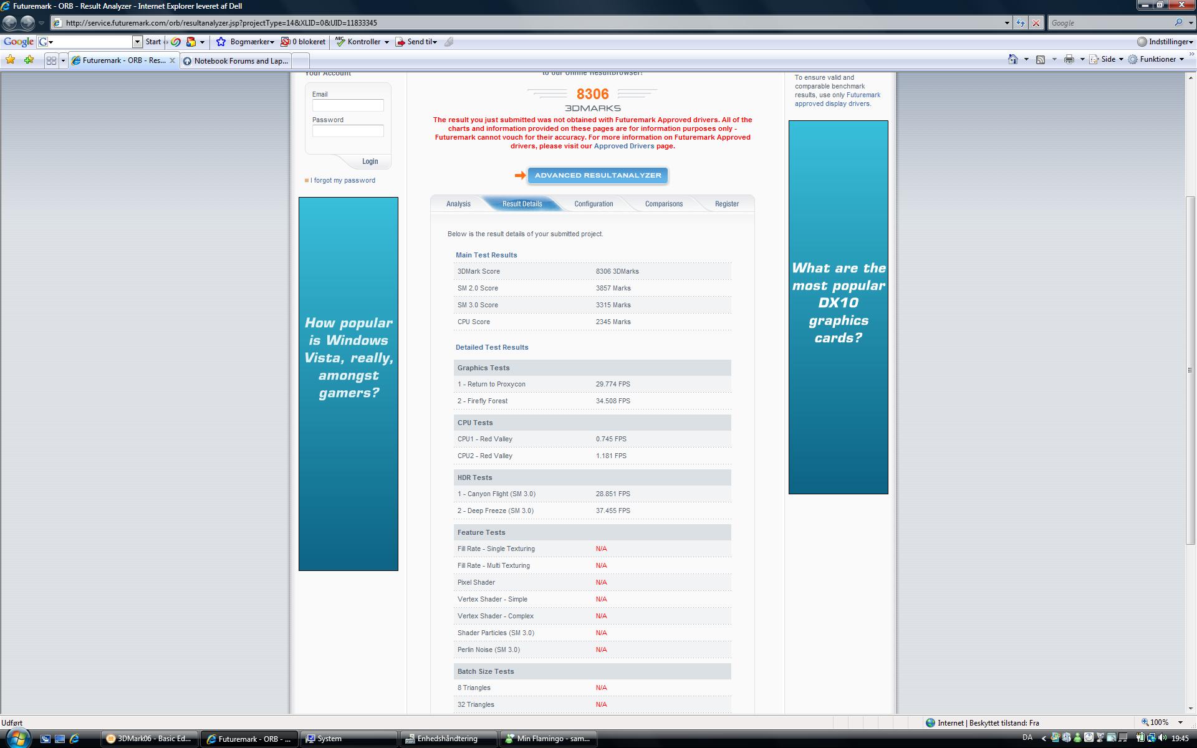The image size is (1197, 748).
Task: Open the Approved Drivers link
Action: [x=624, y=146]
